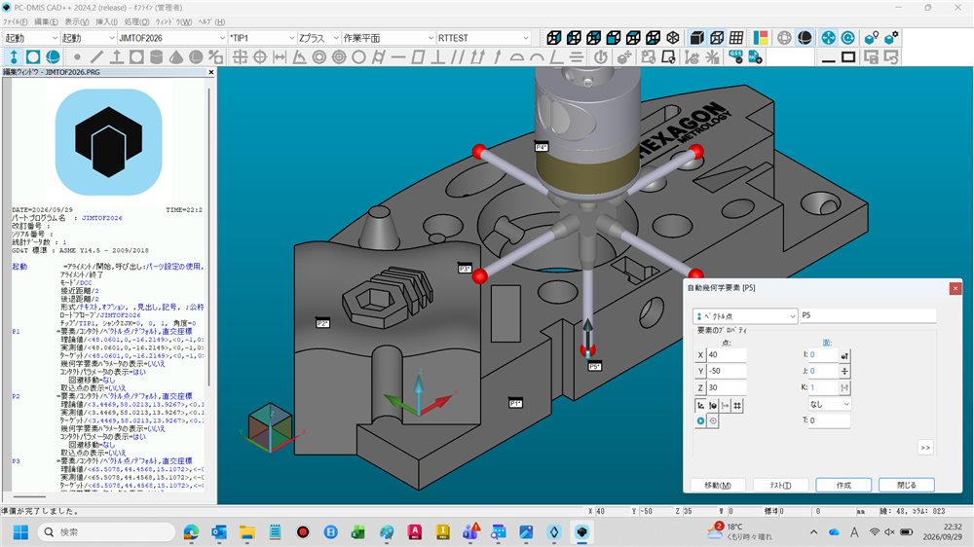The height and width of the screenshot is (547, 974).
Task: Click the Y value field showing -50
Action: 727,371
